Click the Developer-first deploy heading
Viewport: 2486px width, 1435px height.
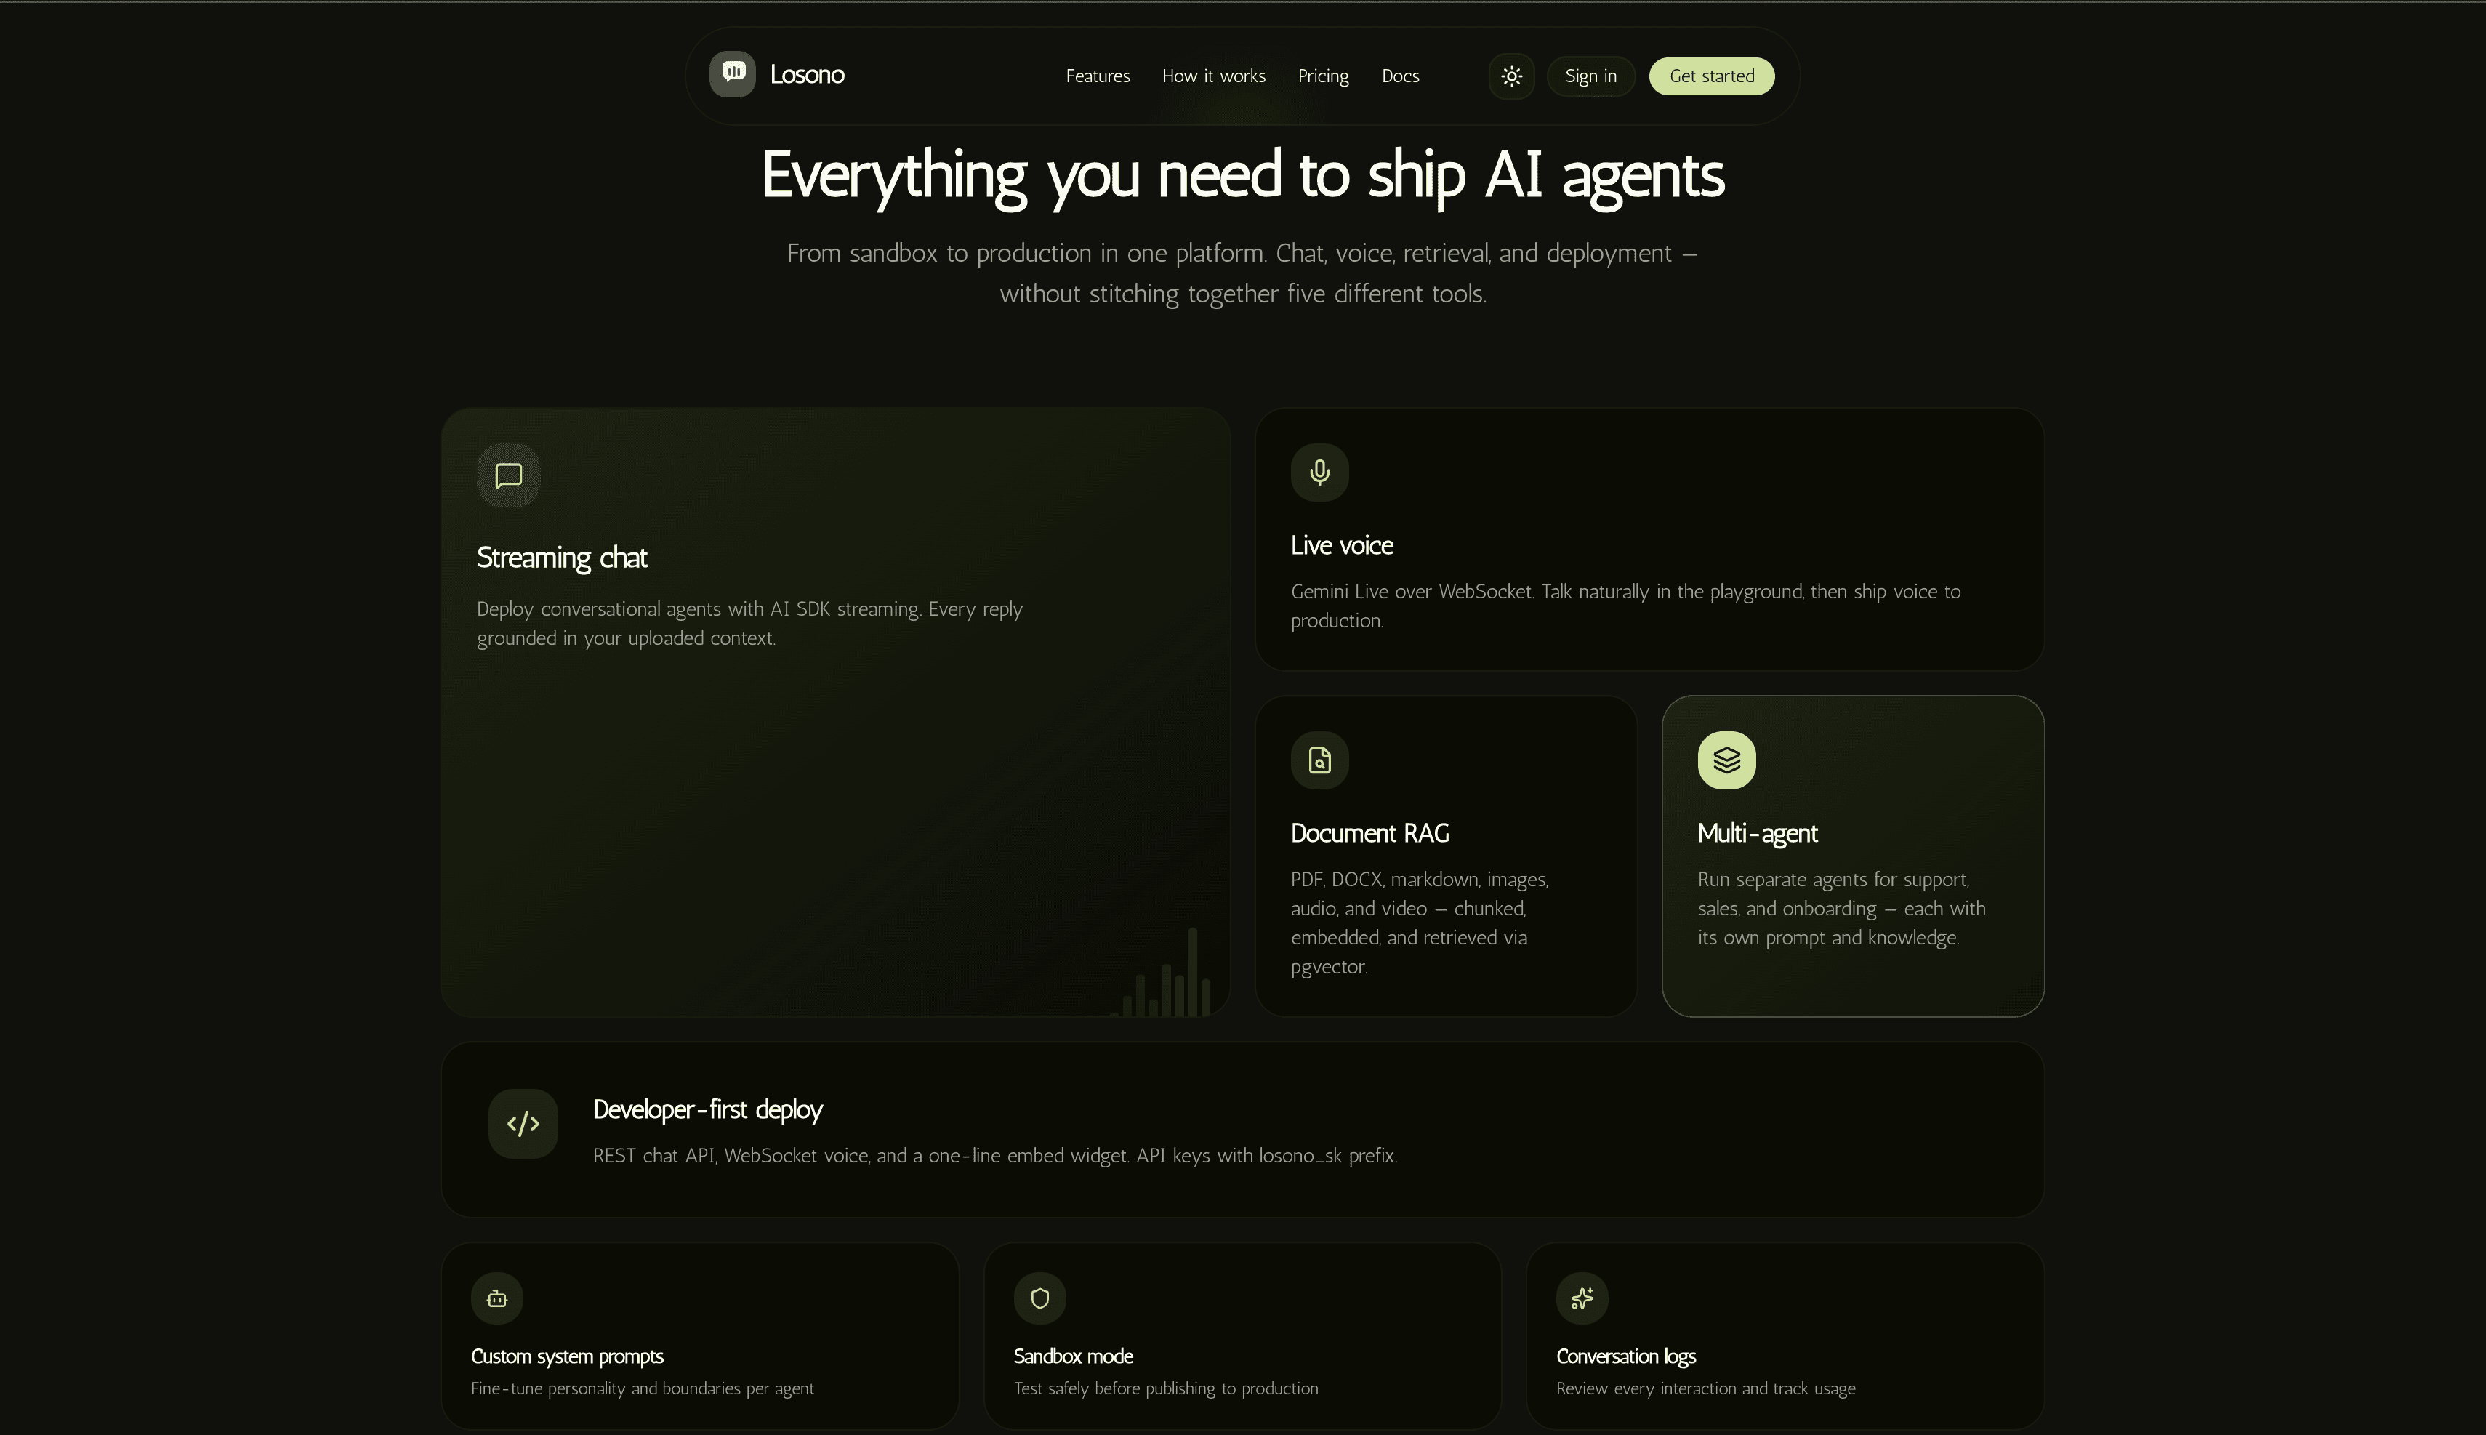[x=707, y=1110]
